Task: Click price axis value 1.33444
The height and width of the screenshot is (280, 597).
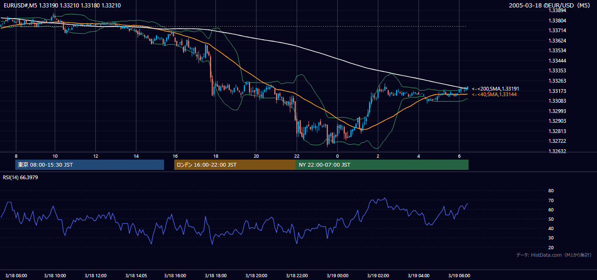Action: point(557,61)
